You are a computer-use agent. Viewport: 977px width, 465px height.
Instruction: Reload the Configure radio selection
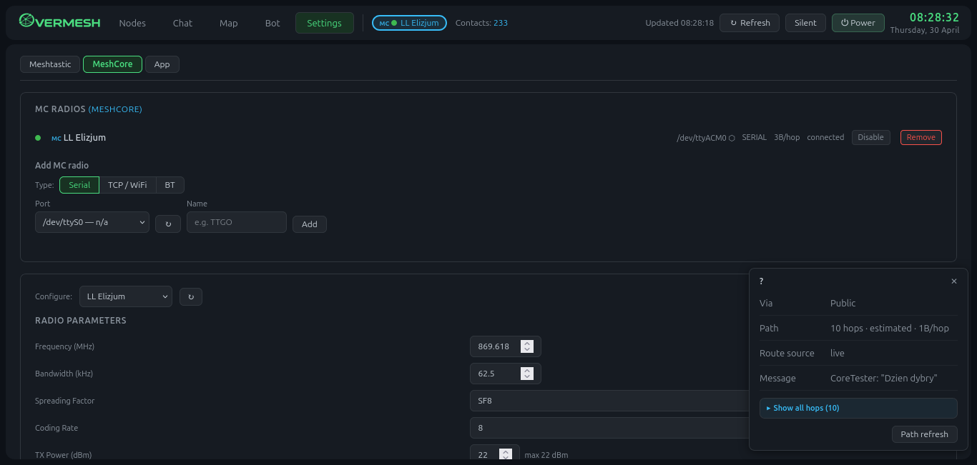(191, 296)
